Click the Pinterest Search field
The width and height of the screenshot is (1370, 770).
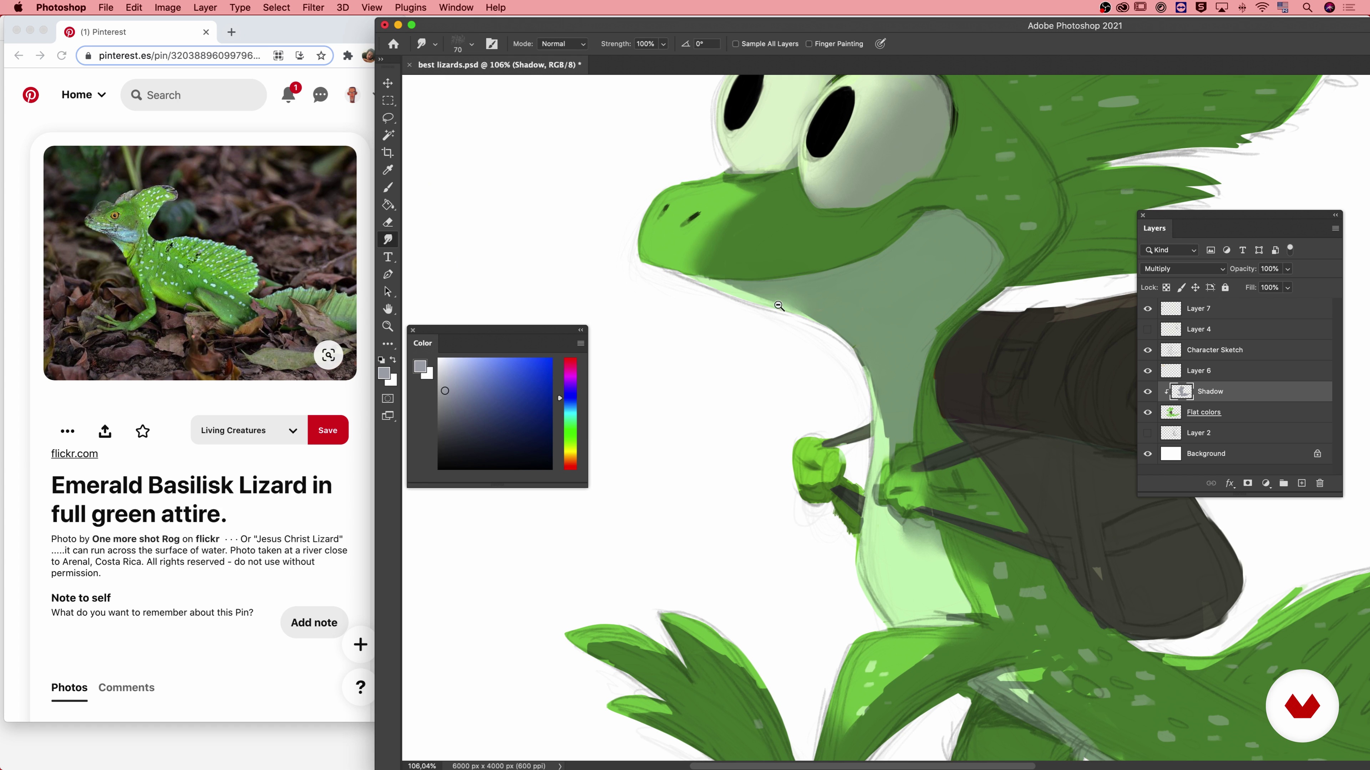click(x=194, y=95)
